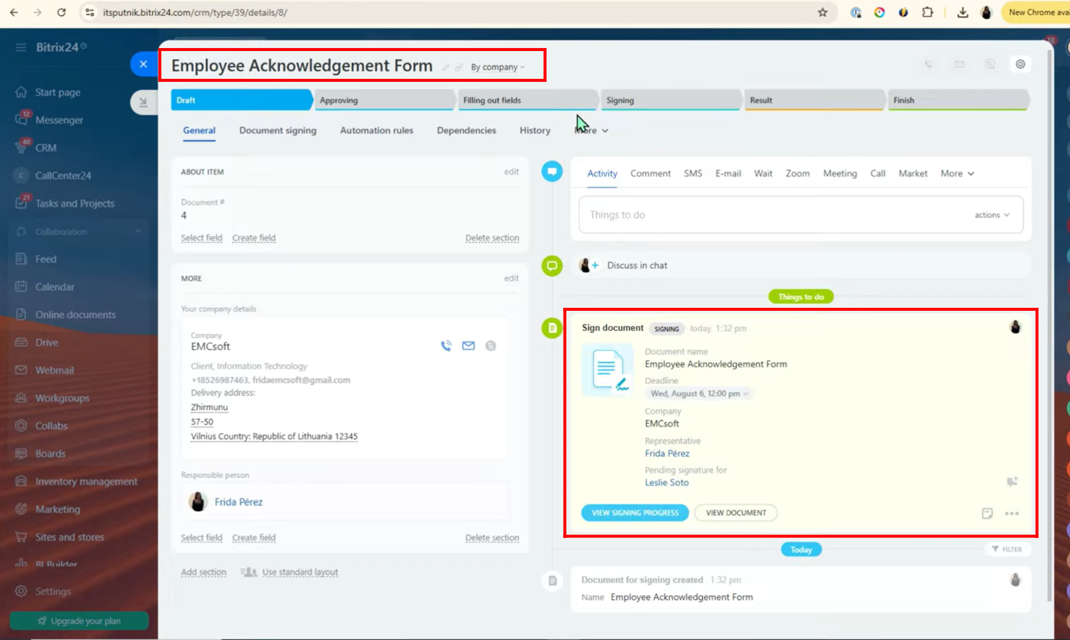Select the Signing stage
The image size is (1070, 640).
672,100
